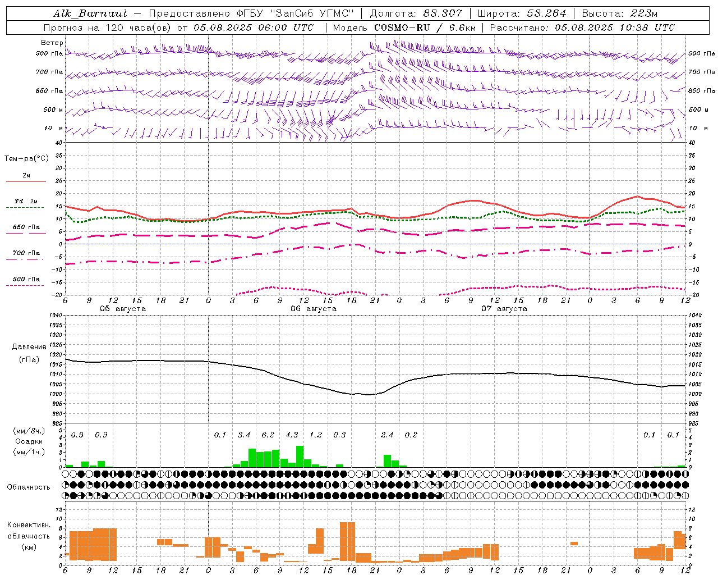
Task: Select the Давление pressure panel label
Action: (29, 347)
